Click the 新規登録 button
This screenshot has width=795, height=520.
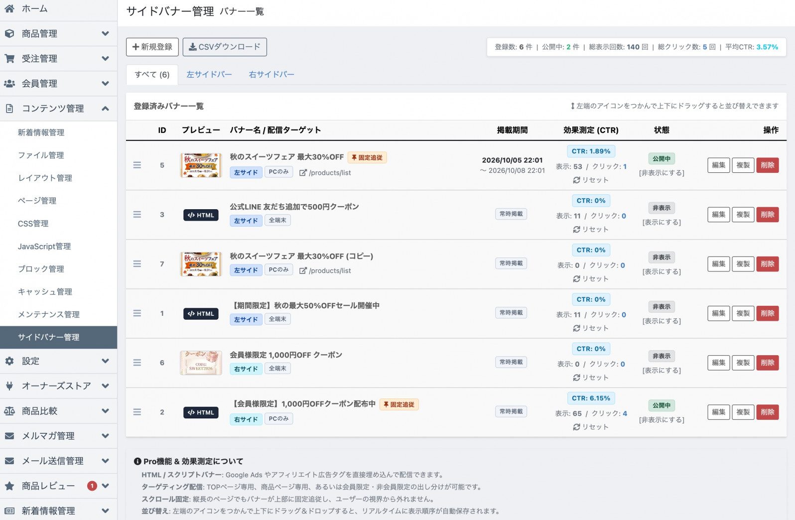coord(152,47)
